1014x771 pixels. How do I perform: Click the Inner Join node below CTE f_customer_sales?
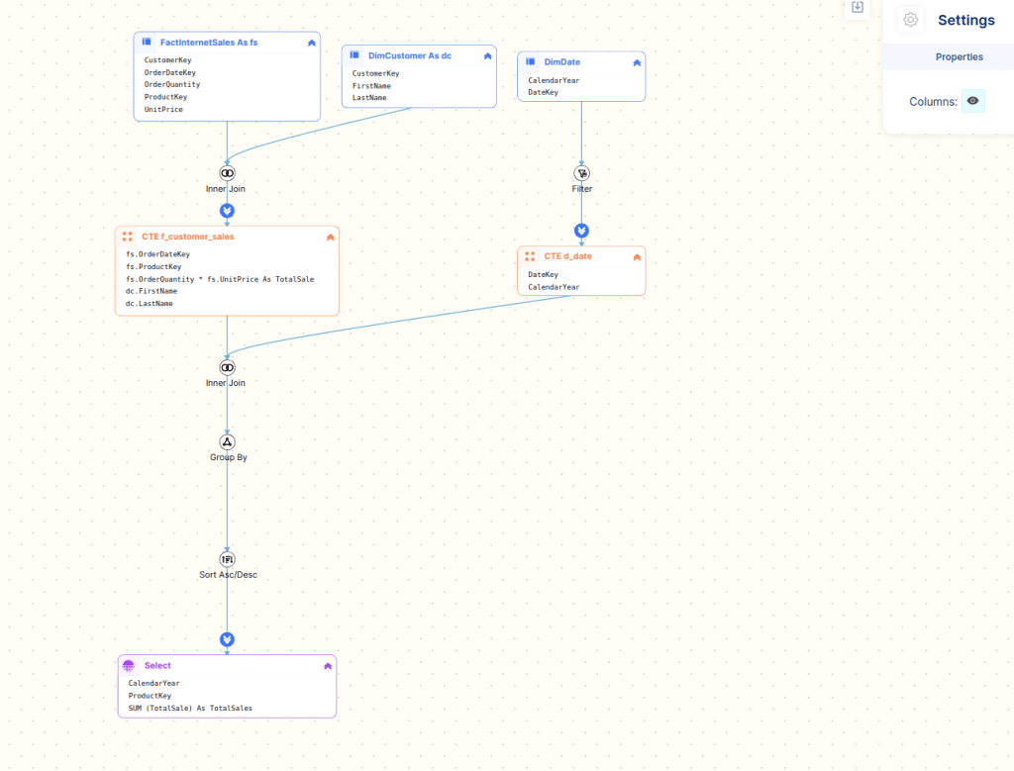tap(227, 367)
